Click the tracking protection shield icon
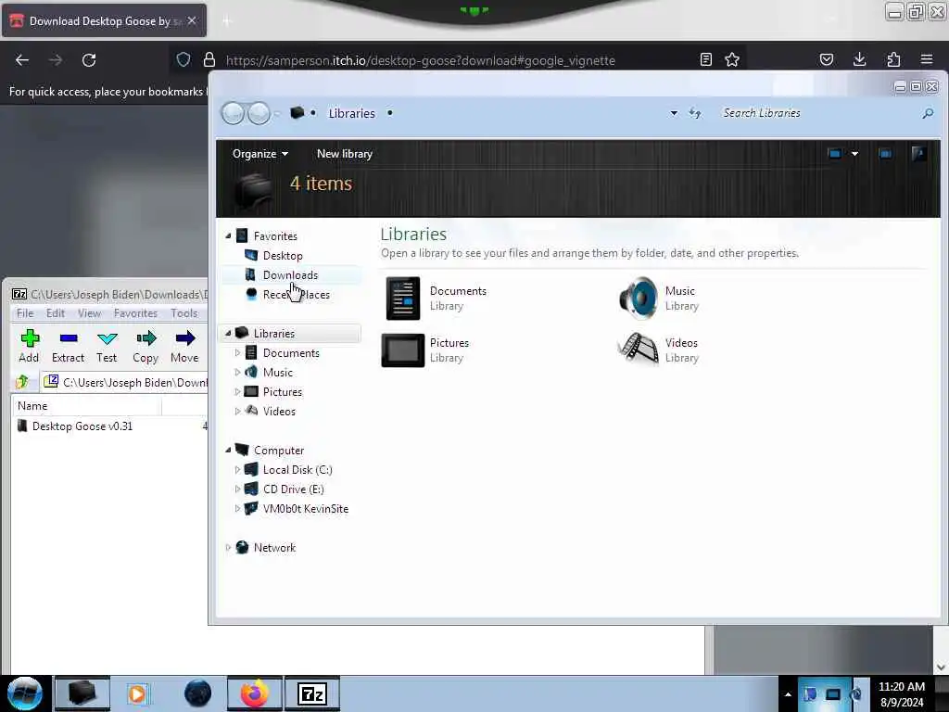 [183, 59]
